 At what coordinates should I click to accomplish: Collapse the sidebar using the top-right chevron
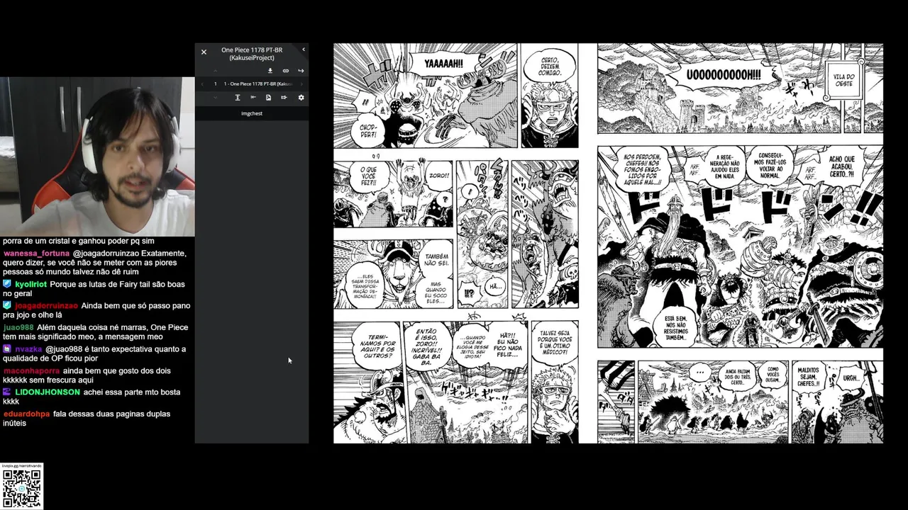304,50
